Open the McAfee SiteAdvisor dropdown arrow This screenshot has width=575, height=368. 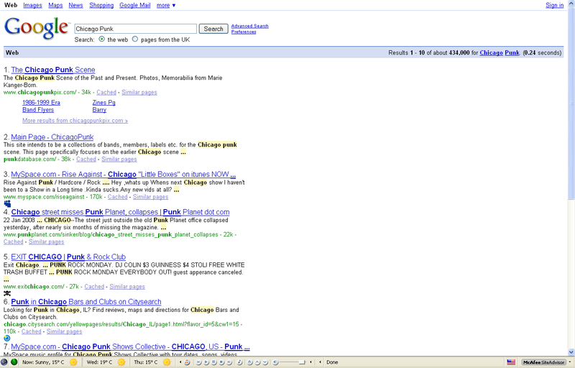click(x=569, y=362)
